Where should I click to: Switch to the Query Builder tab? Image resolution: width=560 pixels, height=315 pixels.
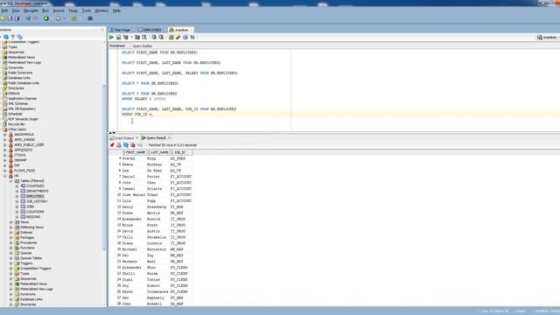coord(143,46)
